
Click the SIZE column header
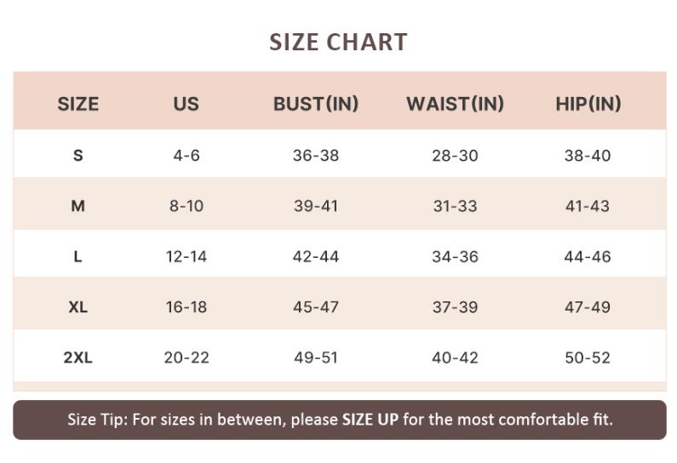click(77, 104)
